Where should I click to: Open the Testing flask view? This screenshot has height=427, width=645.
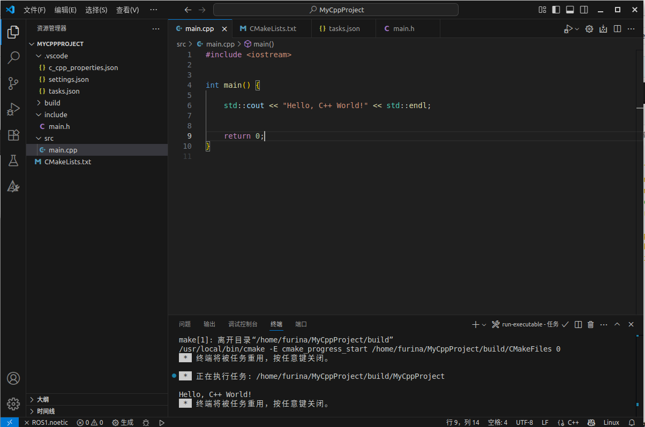13,161
